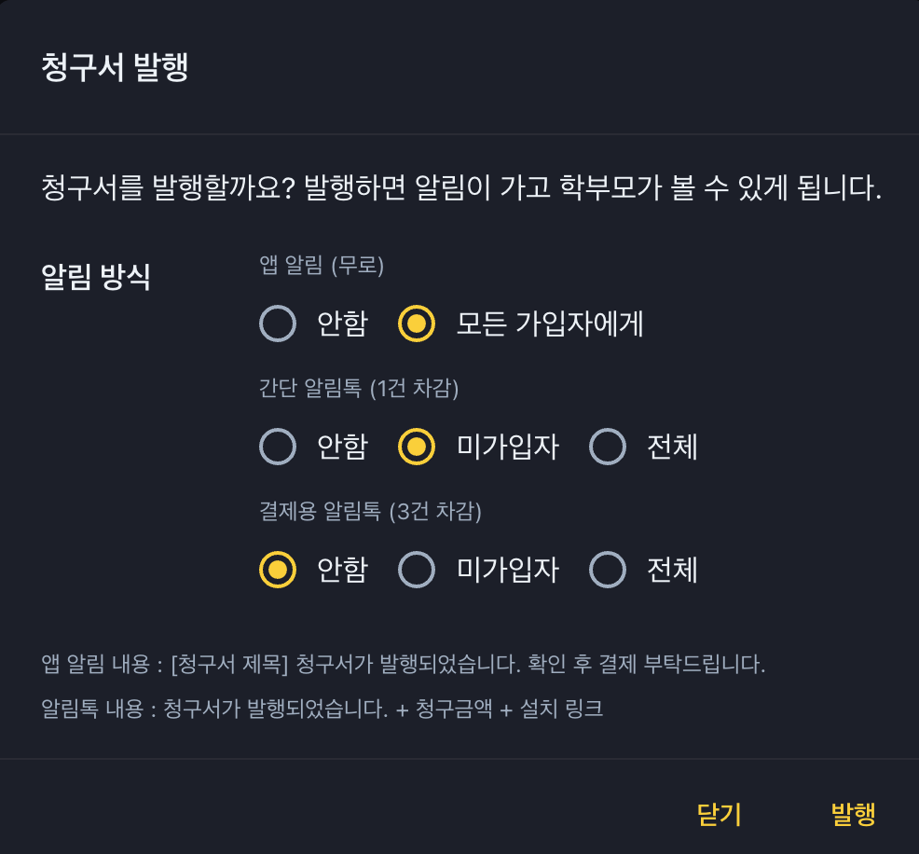
Task: Select the 안함 radio under 간단 알림톡
Action: click(278, 448)
